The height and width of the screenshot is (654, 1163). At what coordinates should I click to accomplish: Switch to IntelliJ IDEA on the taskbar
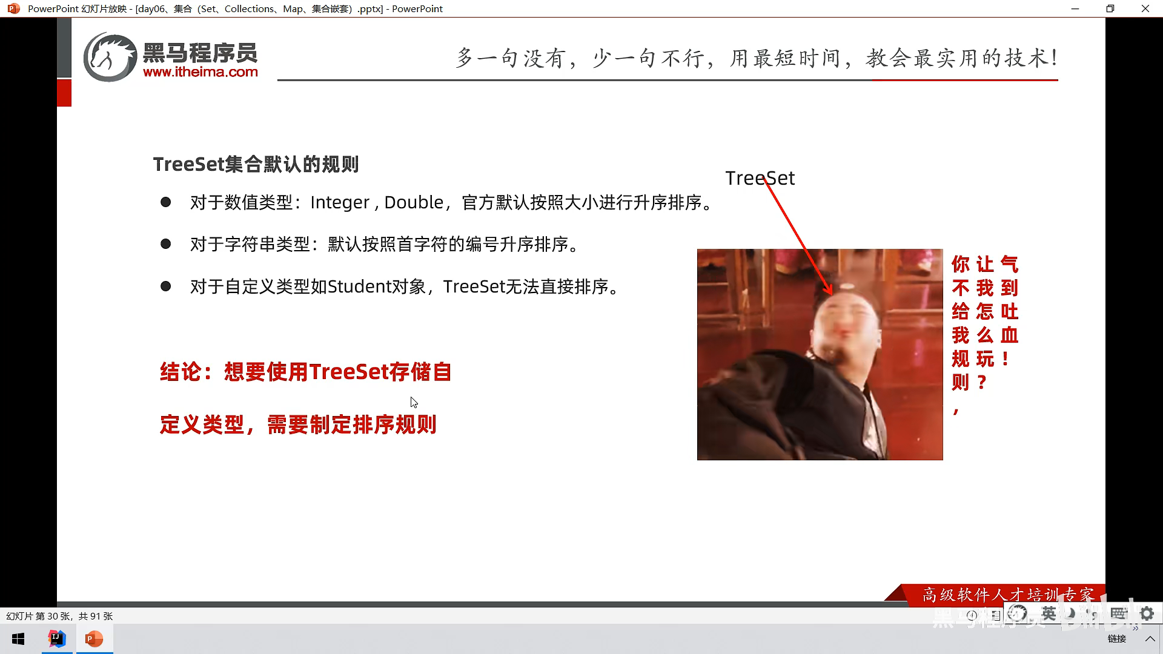click(x=57, y=639)
